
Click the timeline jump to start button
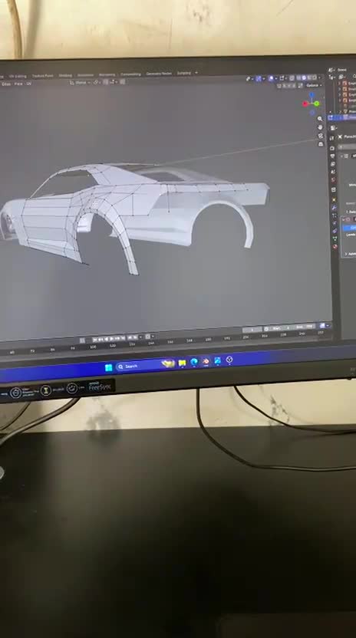[x=95, y=340]
